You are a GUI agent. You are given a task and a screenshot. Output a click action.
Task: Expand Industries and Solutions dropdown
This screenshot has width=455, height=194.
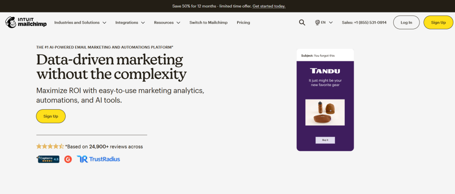(x=80, y=23)
